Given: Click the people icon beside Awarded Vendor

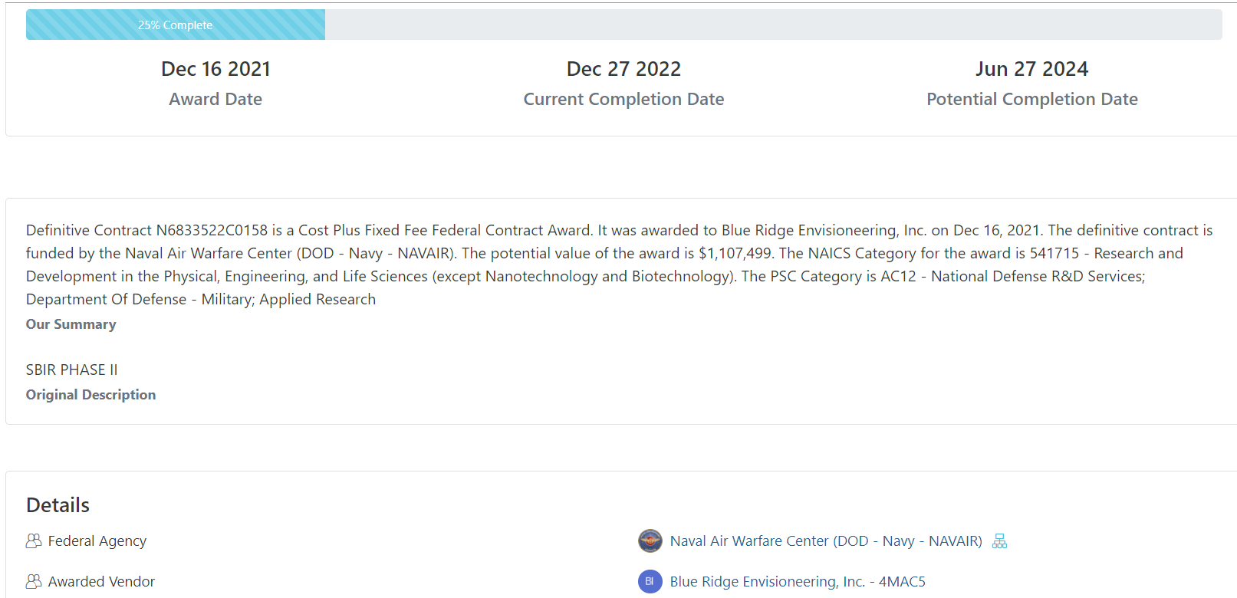Looking at the screenshot, I should pos(34,582).
